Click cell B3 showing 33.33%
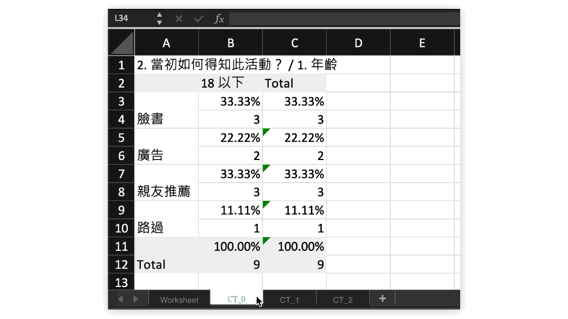 coord(230,101)
